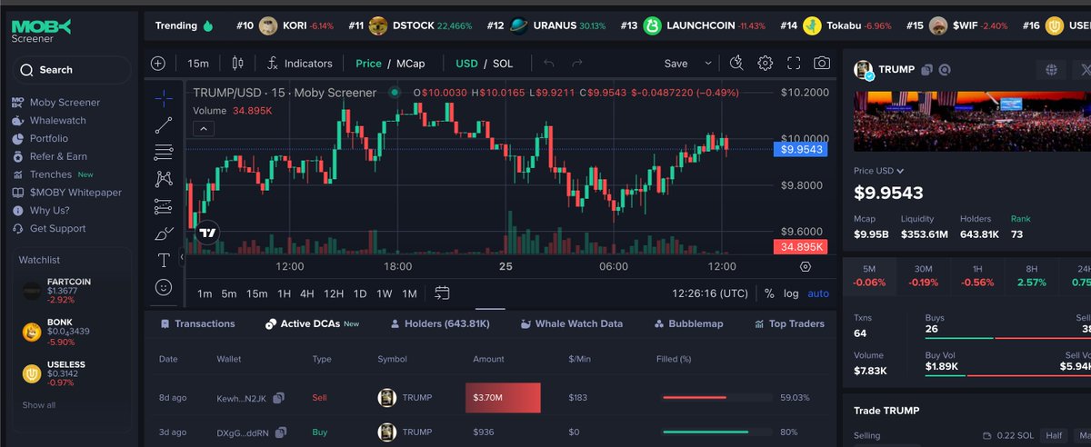Open time zone menu at 12:26:16 (UTC)
Image resolution: width=1091 pixels, height=447 pixels.
(x=710, y=293)
